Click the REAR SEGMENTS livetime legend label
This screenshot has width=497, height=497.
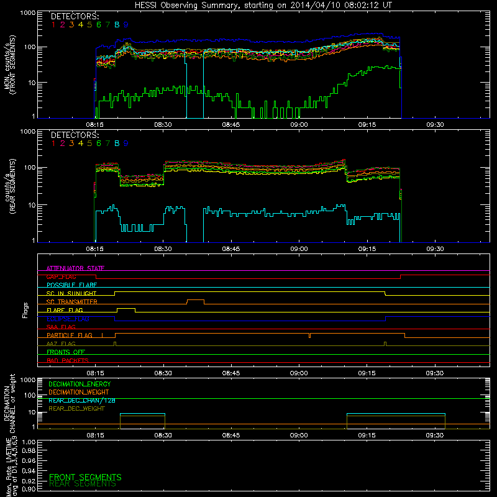[83, 484]
